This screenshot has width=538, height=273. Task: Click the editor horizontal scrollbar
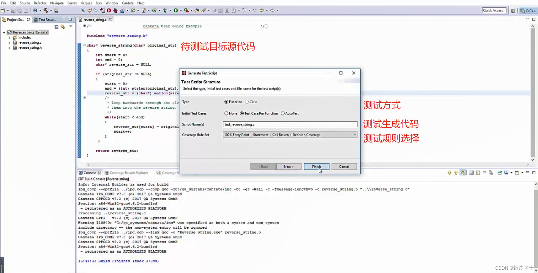point(308,164)
